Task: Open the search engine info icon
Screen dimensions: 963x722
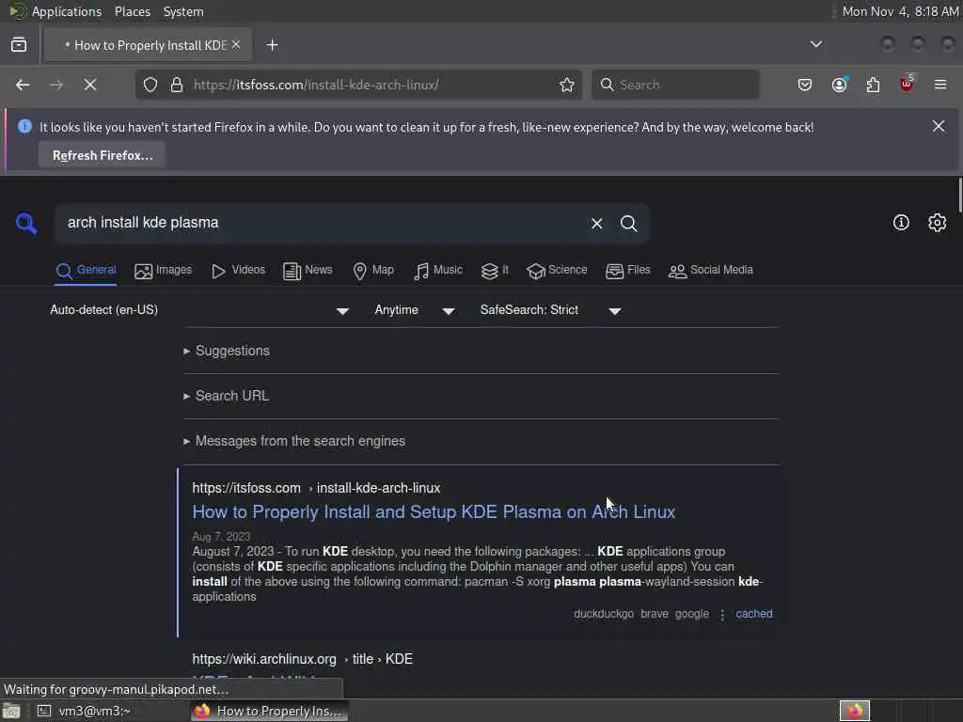Action: coord(901,222)
